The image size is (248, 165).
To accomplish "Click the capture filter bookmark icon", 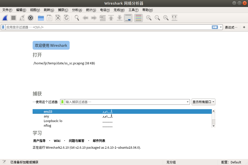I will click(62, 102).
